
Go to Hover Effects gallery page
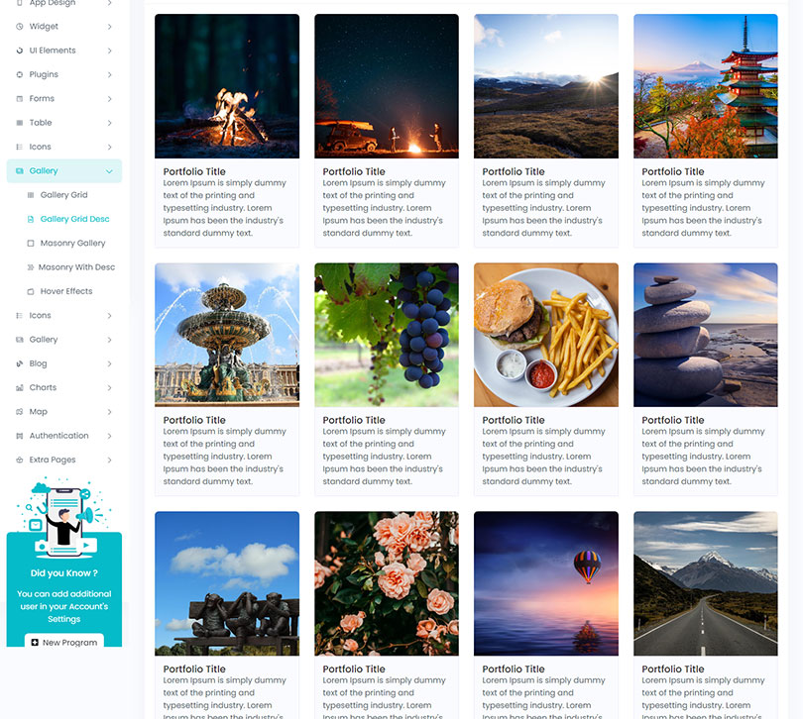[65, 291]
